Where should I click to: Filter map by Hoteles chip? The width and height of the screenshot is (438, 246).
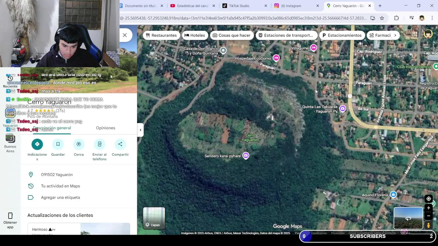(195, 35)
